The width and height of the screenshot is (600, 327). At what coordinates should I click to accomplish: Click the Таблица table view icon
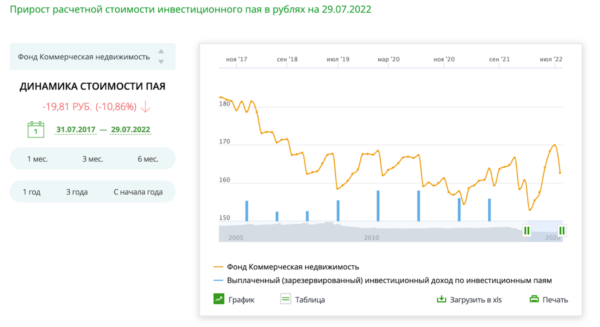[286, 298]
